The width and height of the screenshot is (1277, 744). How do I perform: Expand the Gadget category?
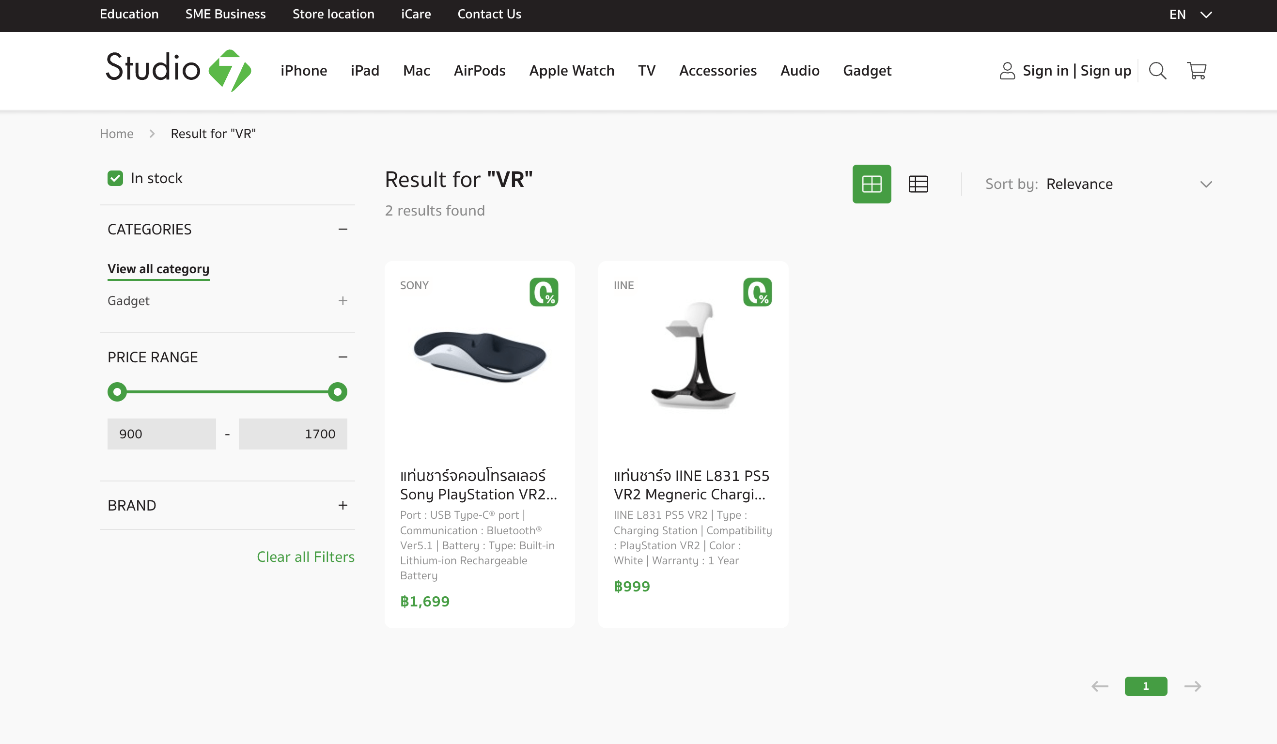click(343, 301)
